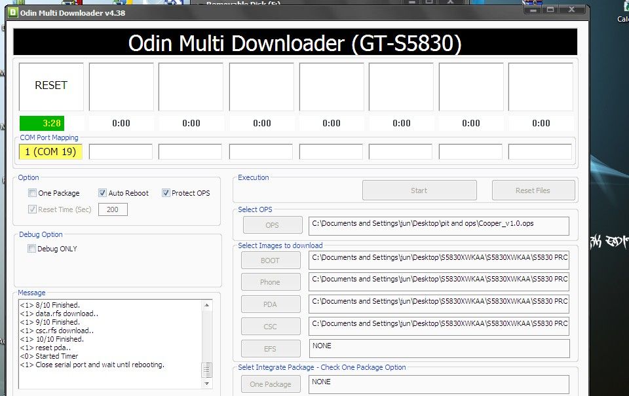
Task: Click the Message log scrollbar thumb
Action: pyautogui.click(x=207, y=370)
